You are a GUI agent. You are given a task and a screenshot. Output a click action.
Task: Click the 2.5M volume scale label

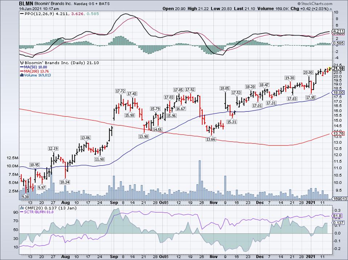pyautogui.click(x=13, y=191)
